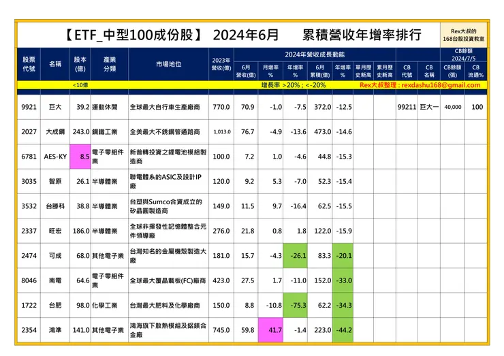Select the 1,013.0 revenue cell

pos(221,132)
